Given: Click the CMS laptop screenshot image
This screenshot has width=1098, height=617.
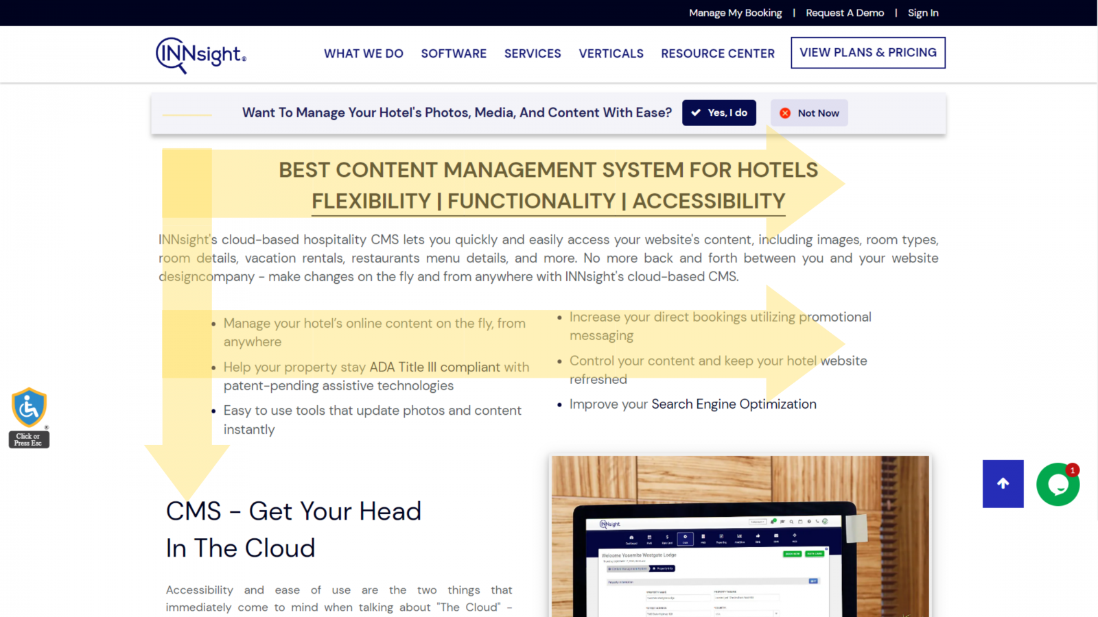Looking at the screenshot, I should click(740, 536).
